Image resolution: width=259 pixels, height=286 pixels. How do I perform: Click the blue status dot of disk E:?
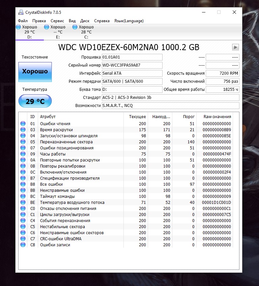[x=47, y=27]
